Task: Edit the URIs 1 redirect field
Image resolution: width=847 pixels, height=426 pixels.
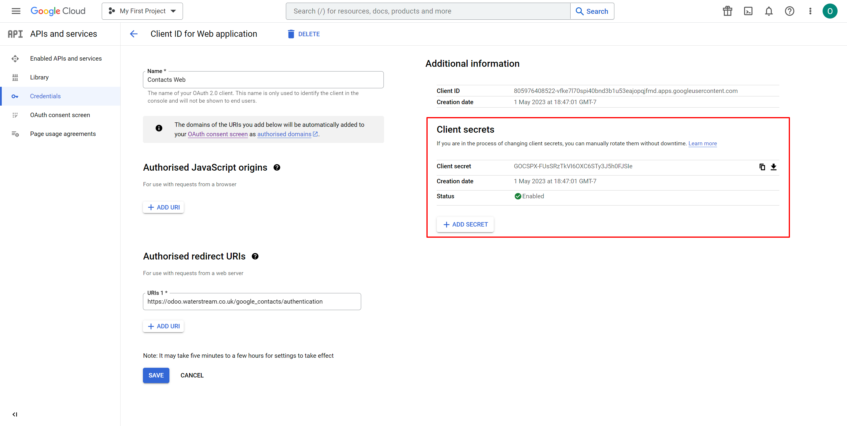Action: pos(252,301)
